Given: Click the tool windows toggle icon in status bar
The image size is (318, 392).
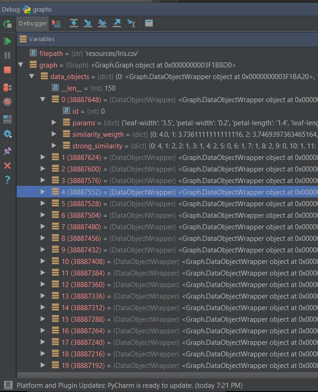Looking at the screenshot, I should tap(8, 385).
